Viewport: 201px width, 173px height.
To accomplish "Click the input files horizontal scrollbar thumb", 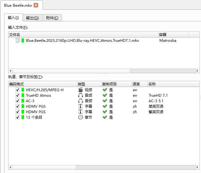I will click(x=71, y=71).
